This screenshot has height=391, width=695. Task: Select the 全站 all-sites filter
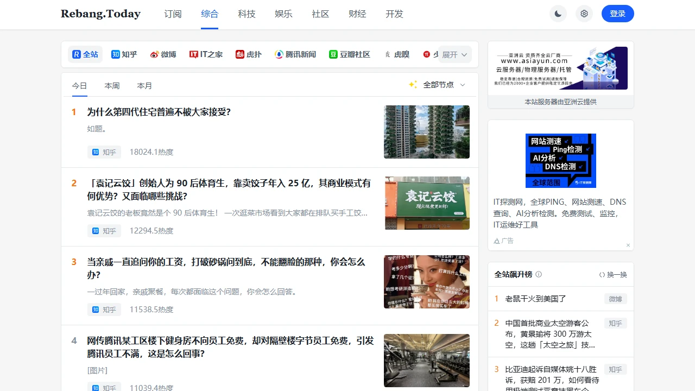coord(85,54)
